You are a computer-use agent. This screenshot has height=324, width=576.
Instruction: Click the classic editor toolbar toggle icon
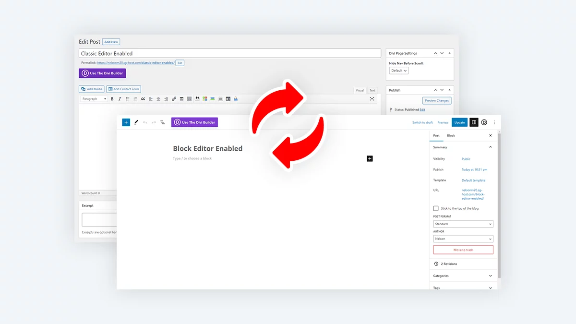189,99
